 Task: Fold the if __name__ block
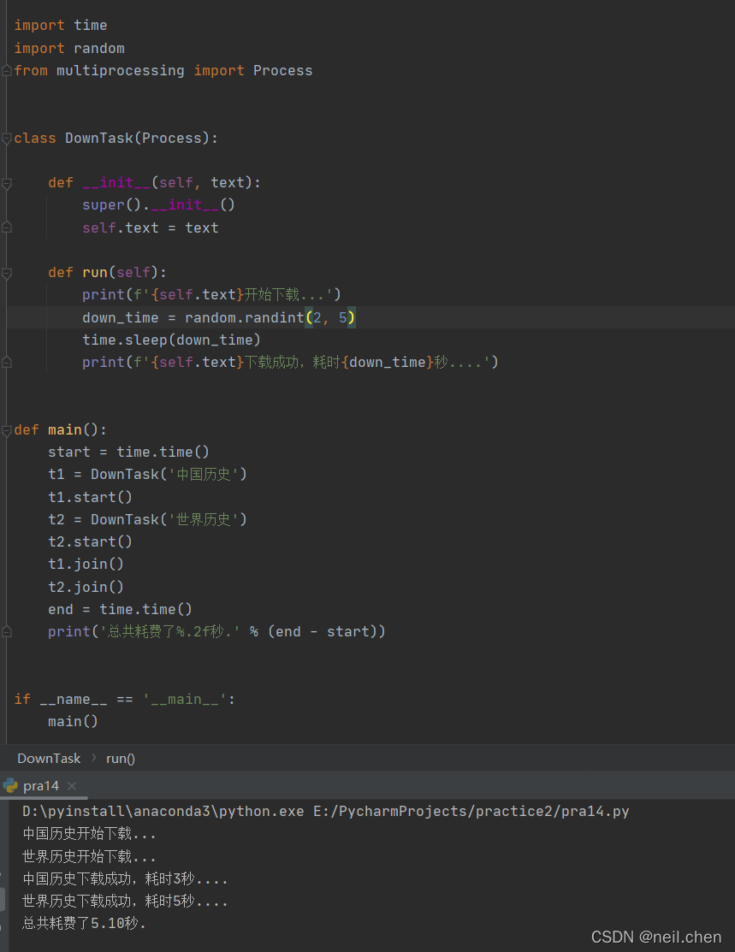pos(6,699)
